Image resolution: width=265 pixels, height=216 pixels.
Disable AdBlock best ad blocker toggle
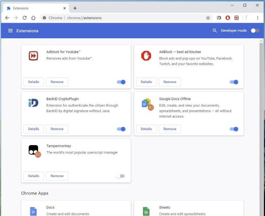tap(234, 82)
